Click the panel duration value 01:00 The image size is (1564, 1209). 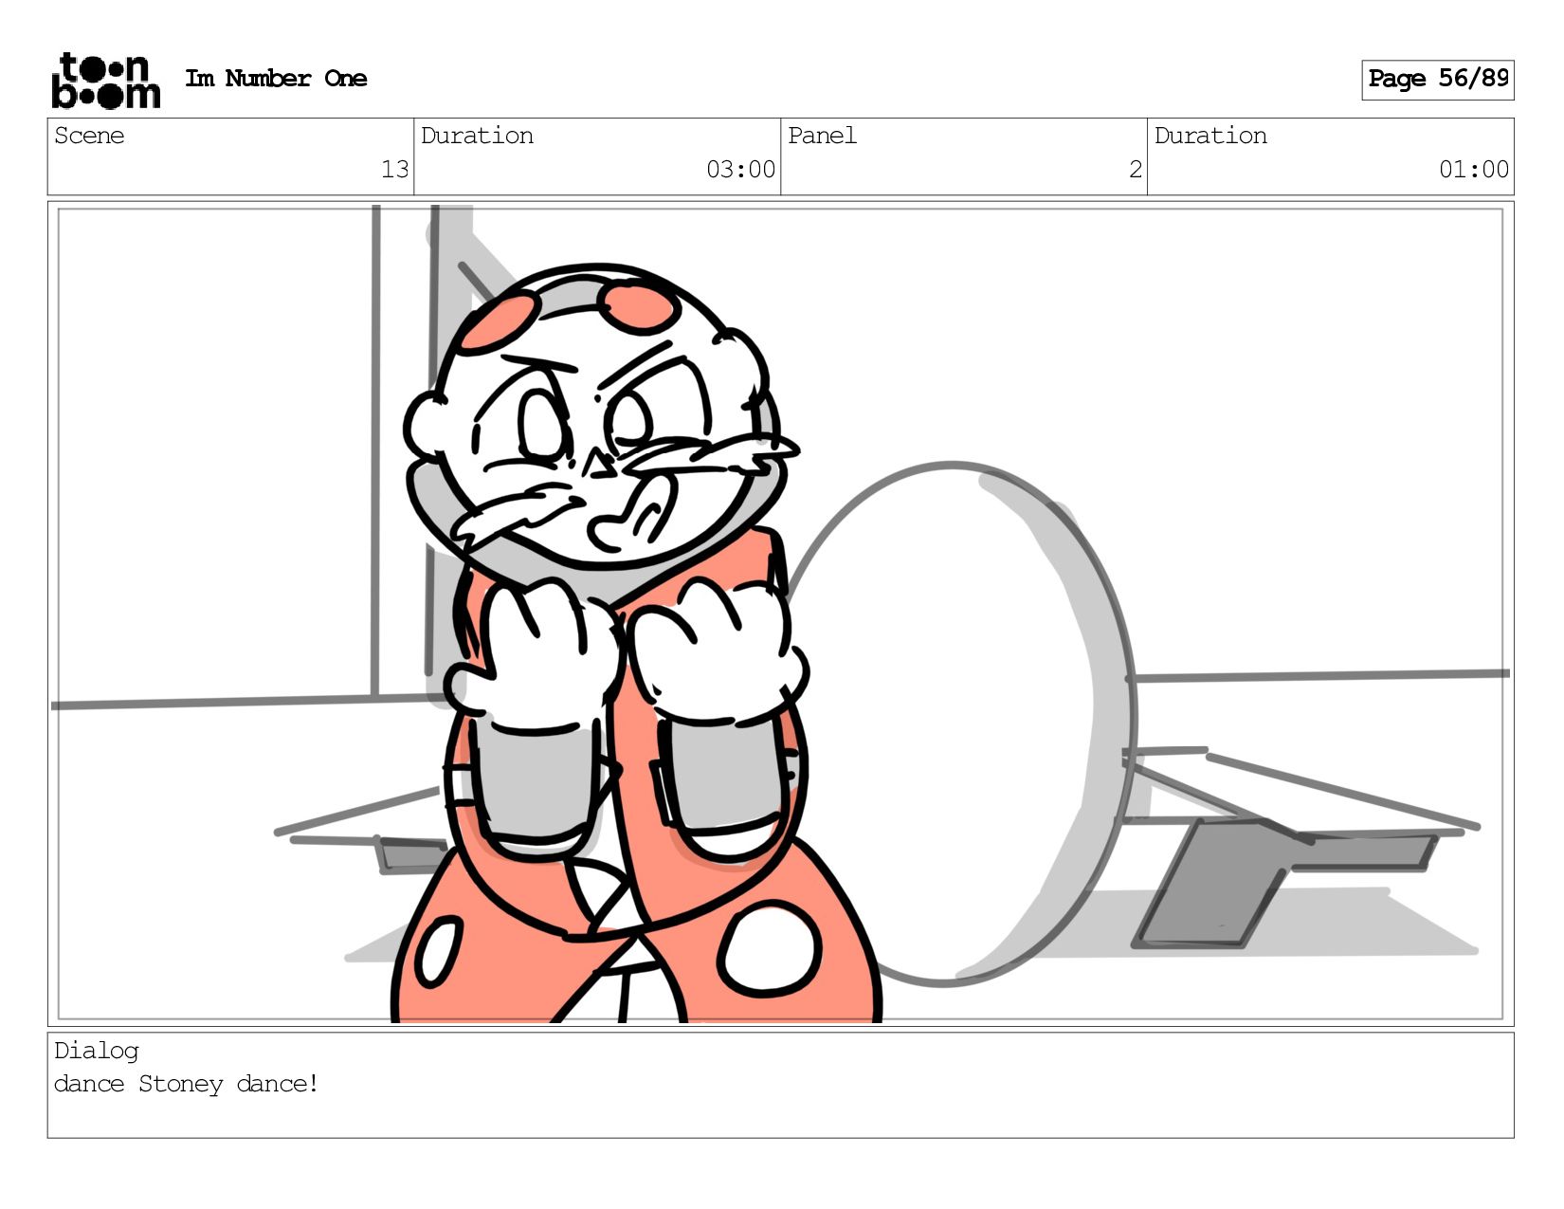1473,170
